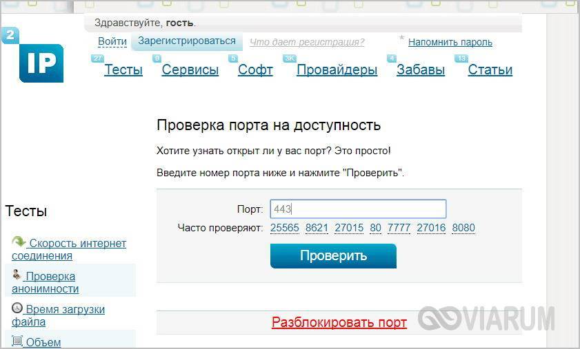This screenshot has height=349, width=580.
Task: Open the Софт section
Action: (255, 70)
